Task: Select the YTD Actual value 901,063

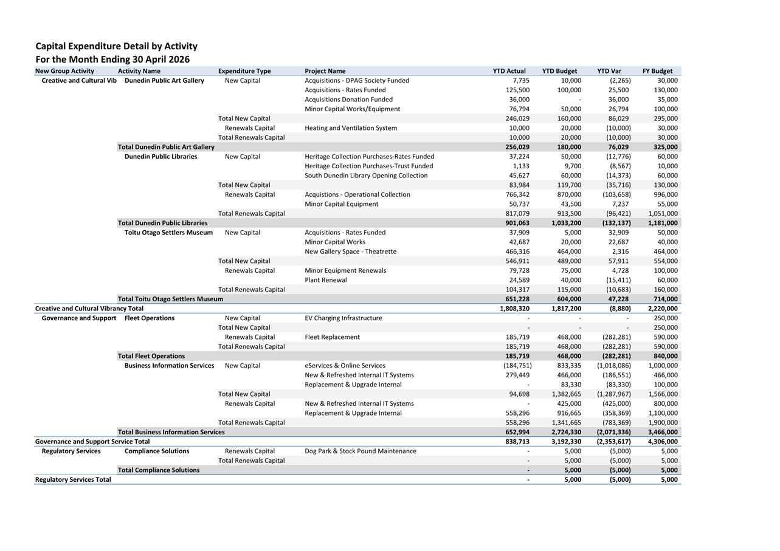Action: [517, 223]
